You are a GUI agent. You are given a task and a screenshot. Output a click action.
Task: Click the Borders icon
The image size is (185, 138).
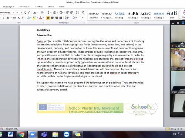80,18
